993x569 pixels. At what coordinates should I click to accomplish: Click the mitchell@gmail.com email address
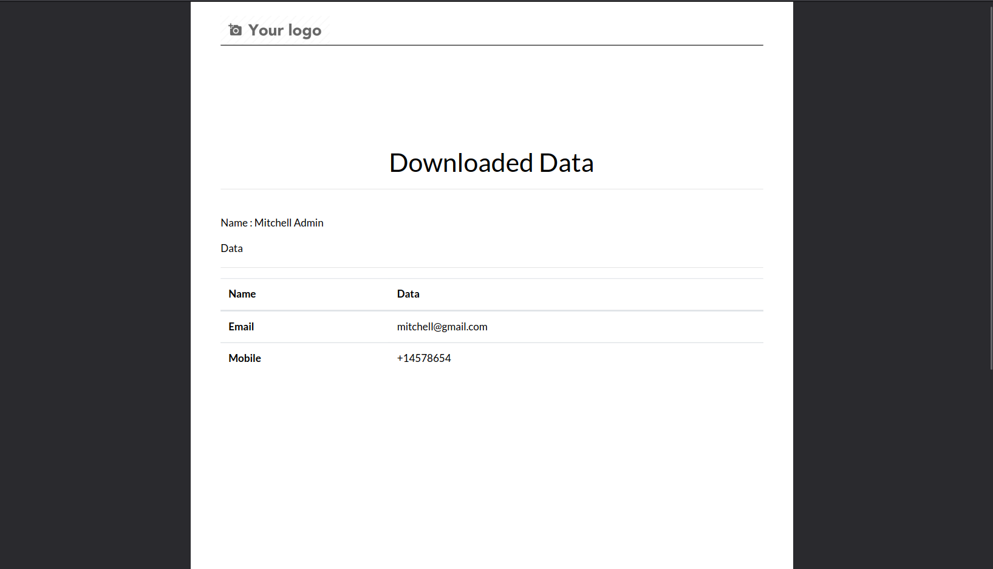(x=442, y=327)
